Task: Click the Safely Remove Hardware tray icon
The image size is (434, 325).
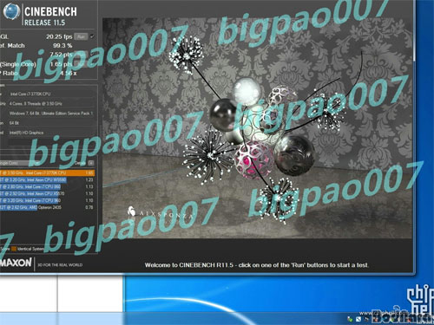Action: [x=350, y=319]
